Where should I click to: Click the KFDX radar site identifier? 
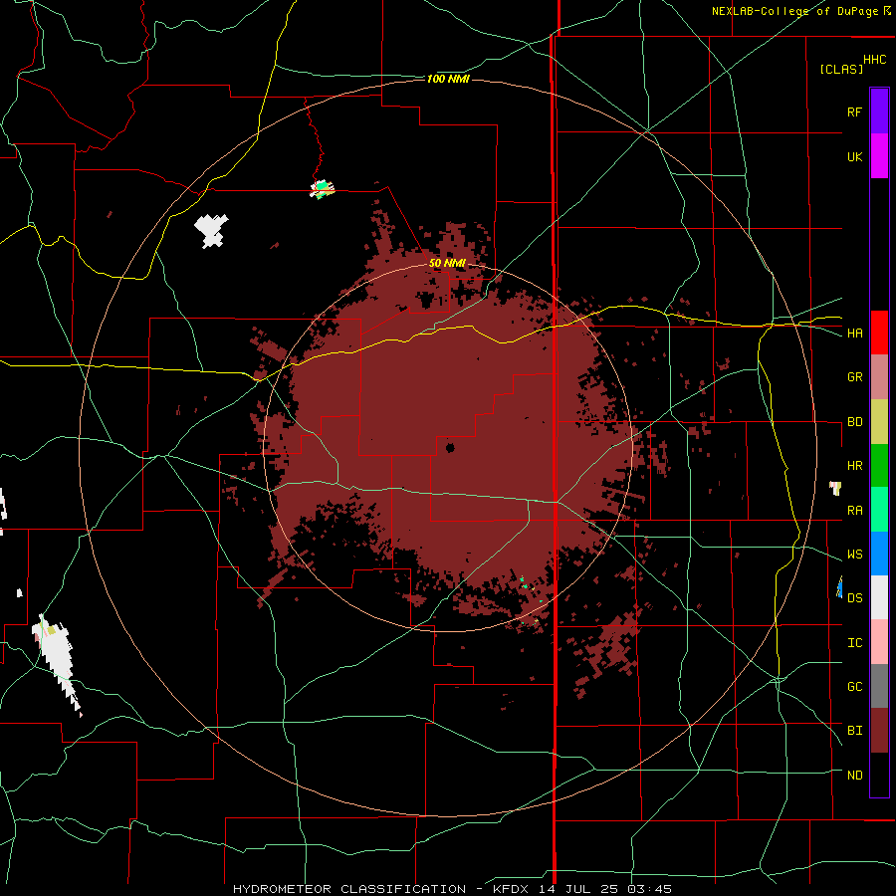(512, 889)
